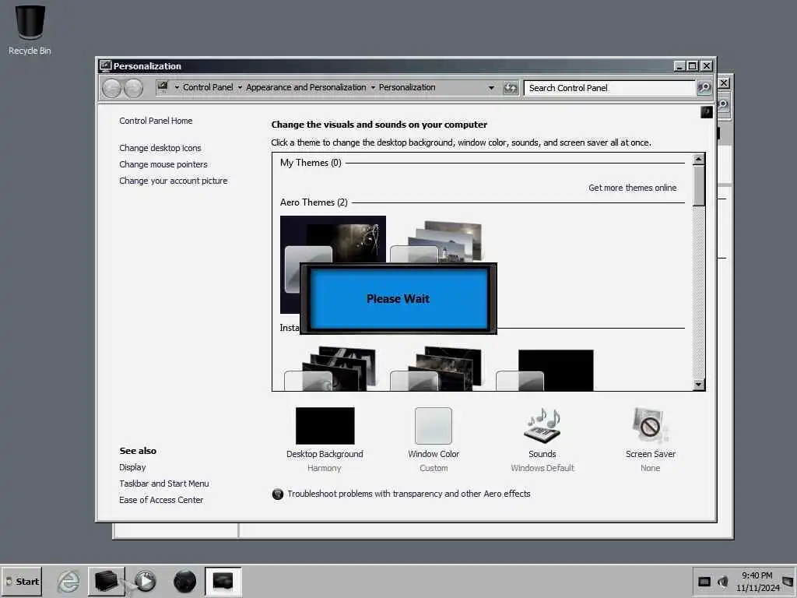
Task: Click the troubleshoot Aero effects icon
Action: [278, 494]
